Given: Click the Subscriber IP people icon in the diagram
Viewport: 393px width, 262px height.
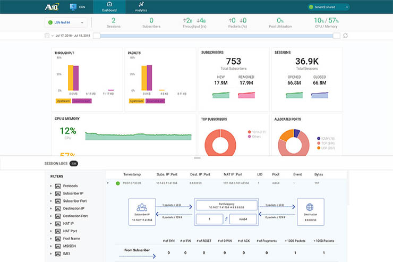Looking at the screenshot, I should [141, 208].
